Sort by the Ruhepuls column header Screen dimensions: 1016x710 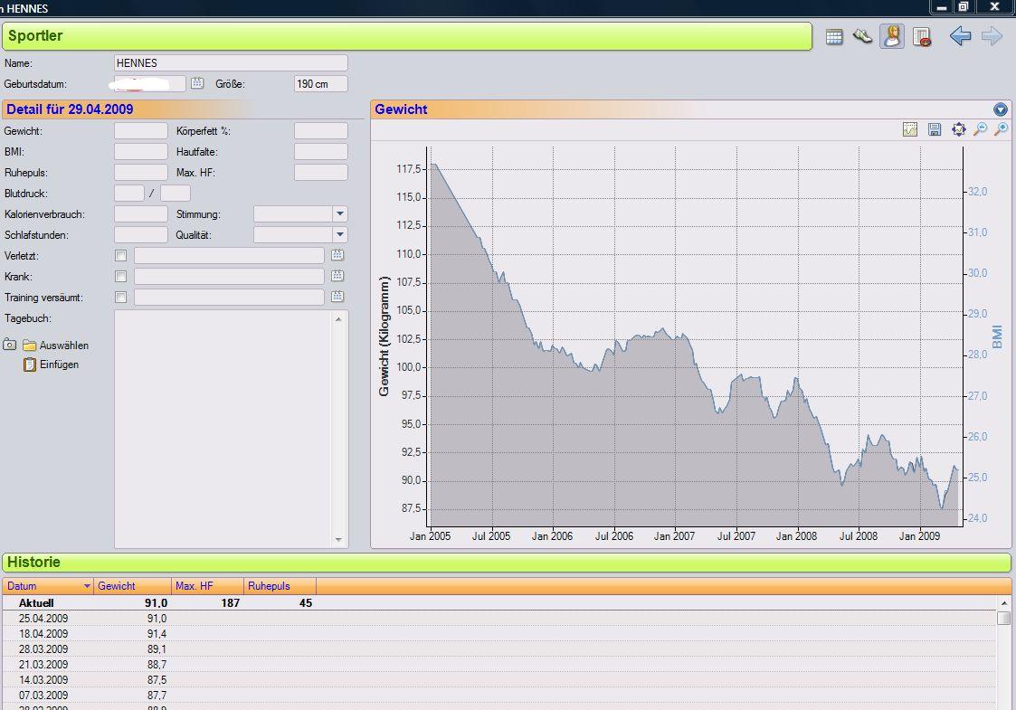[280, 585]
